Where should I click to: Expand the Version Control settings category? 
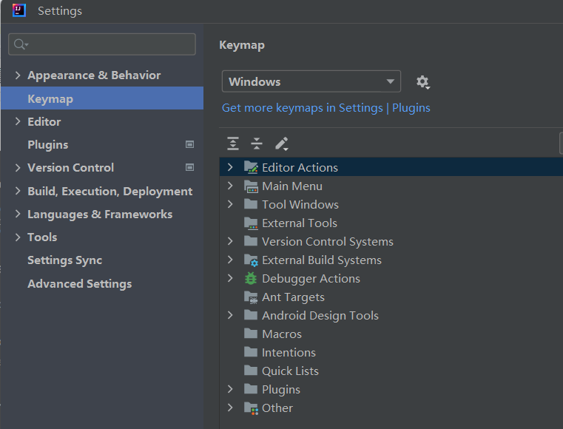point(18,167)
